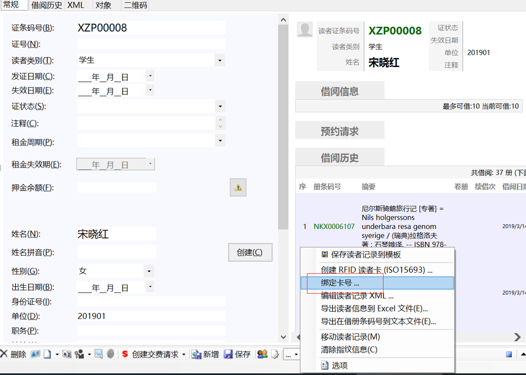The image size is (526, 375).
Task: Click the green XZP00008 reader barcode
Action: click(395, 30)
